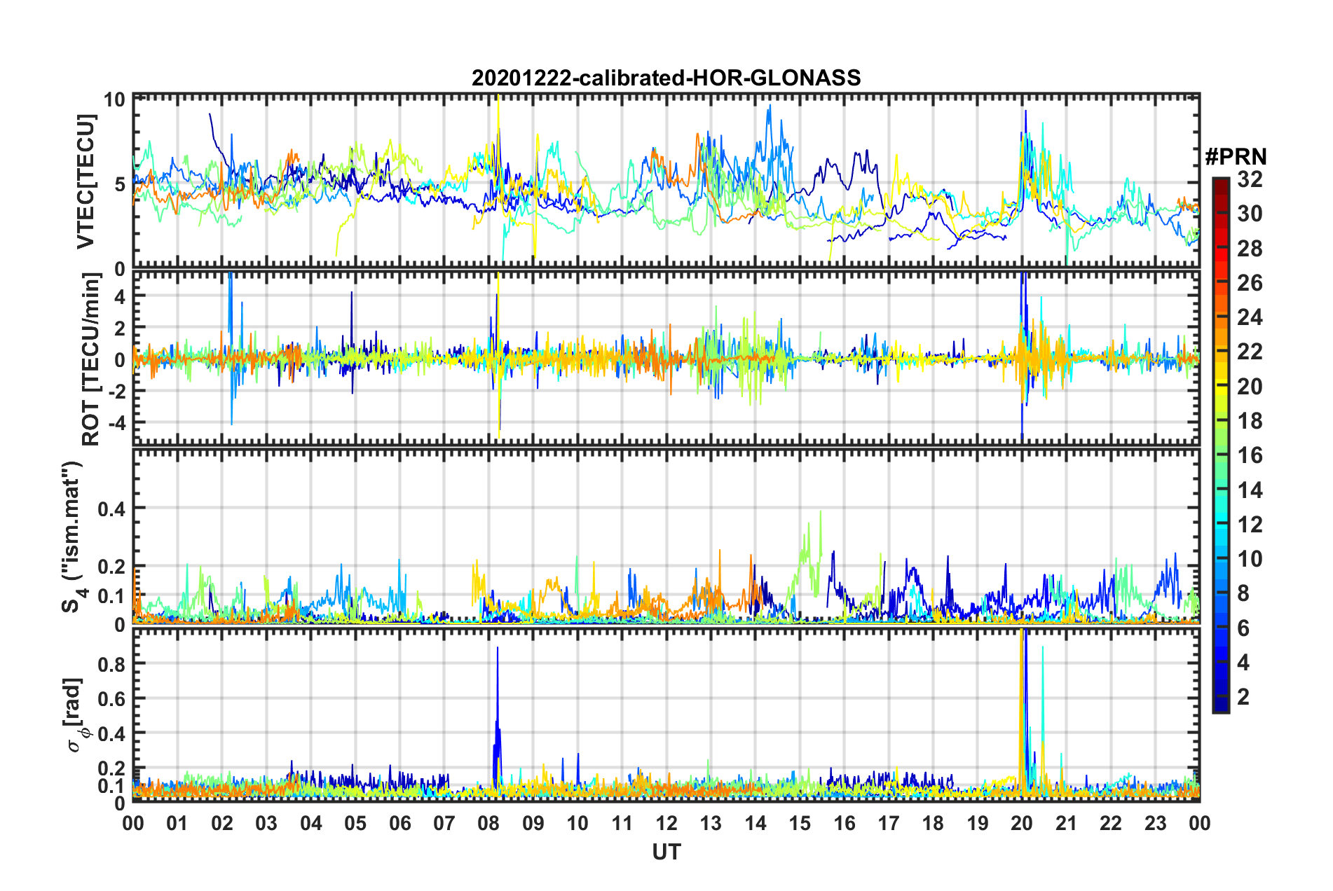Click the σφ y-axis tick label 0.2
This screenshot has height=891, width=1333.
[x=112, y=768]
